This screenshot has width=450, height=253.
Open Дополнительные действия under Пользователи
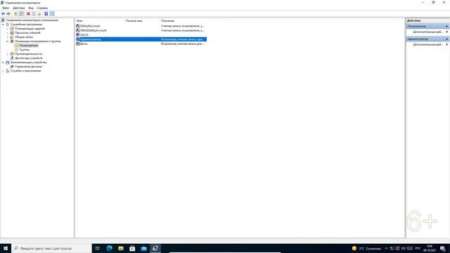(427, 32)
